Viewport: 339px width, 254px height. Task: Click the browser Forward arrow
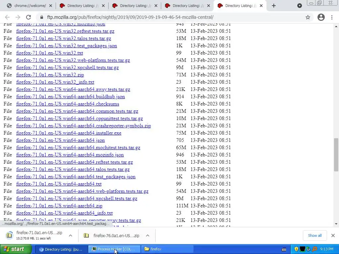pos(18,17)
